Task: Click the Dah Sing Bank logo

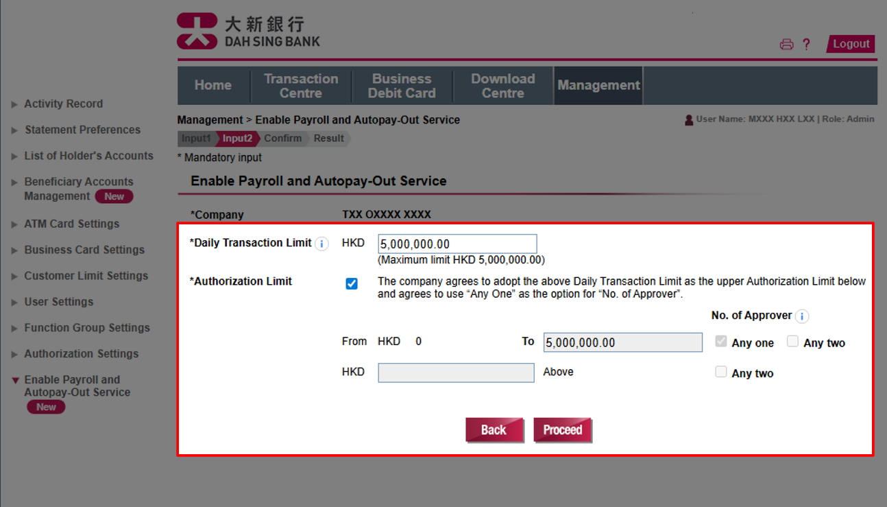Action: [x=248, y=32]
